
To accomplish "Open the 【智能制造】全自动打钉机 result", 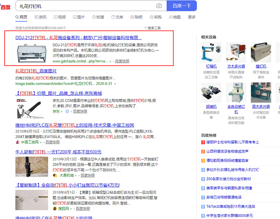I will click(68, 185).
